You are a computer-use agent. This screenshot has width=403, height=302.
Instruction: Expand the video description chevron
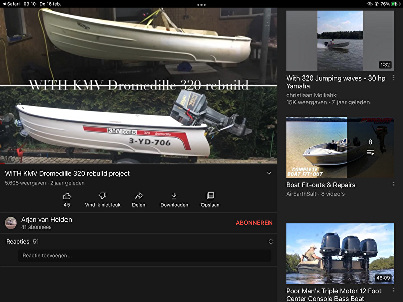[269, 173]
